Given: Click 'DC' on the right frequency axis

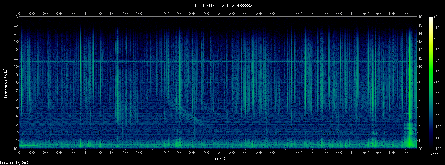Looking at the screenshot, I should tap(420, 149).
